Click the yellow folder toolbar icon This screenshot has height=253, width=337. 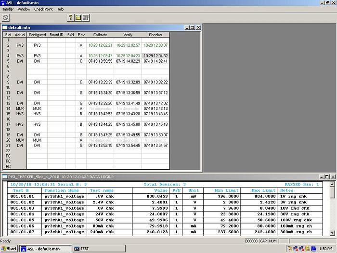(x=78, y=17)
